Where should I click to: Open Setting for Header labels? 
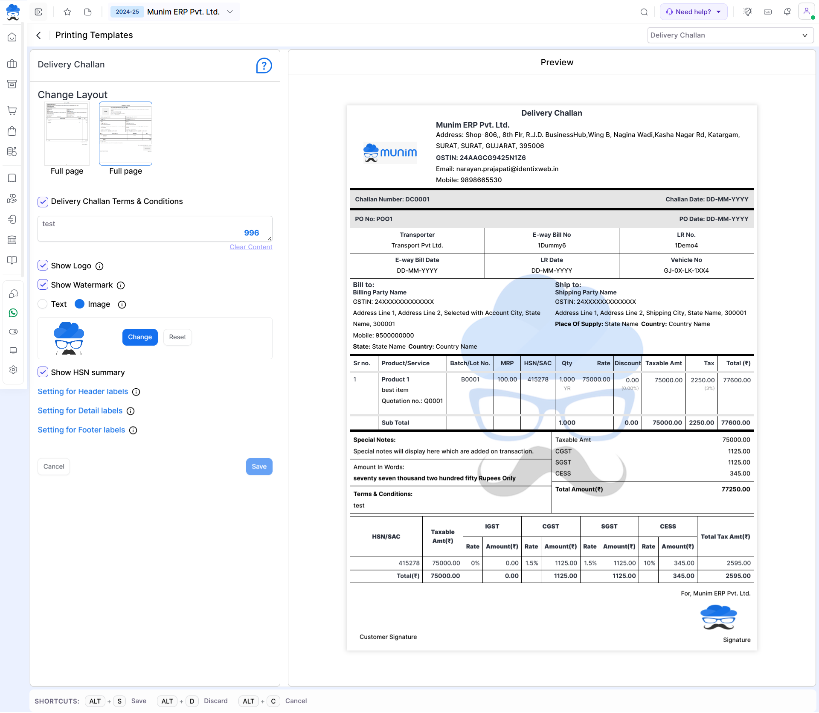(x=83, y=392)
